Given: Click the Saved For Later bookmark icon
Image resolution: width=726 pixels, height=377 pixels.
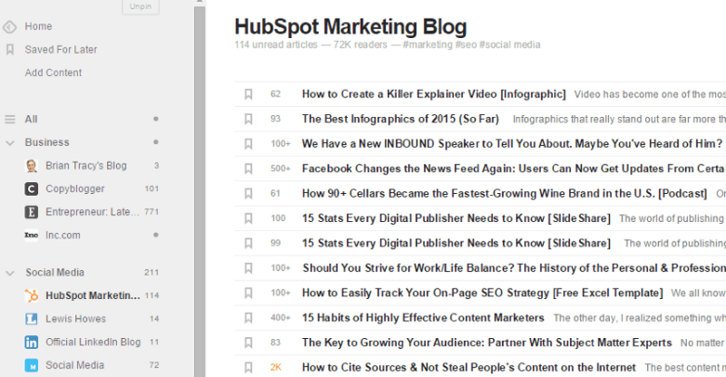Looking at the screenshot, I should (9, 49).
